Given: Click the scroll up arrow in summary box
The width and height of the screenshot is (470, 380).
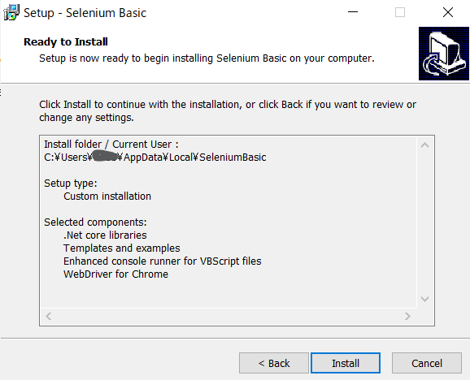Looking at the screenshot, I should point(424,145).
